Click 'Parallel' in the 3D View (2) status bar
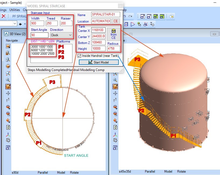 click(x=43, y=173)
